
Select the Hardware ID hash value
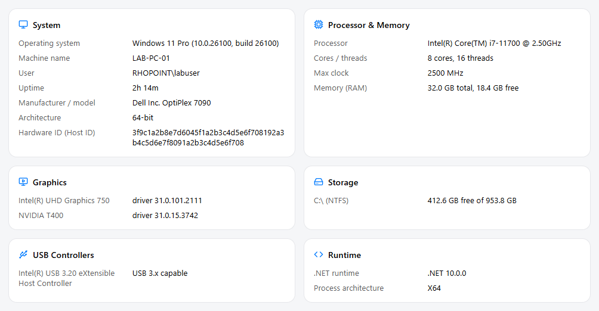coord(208,138)
